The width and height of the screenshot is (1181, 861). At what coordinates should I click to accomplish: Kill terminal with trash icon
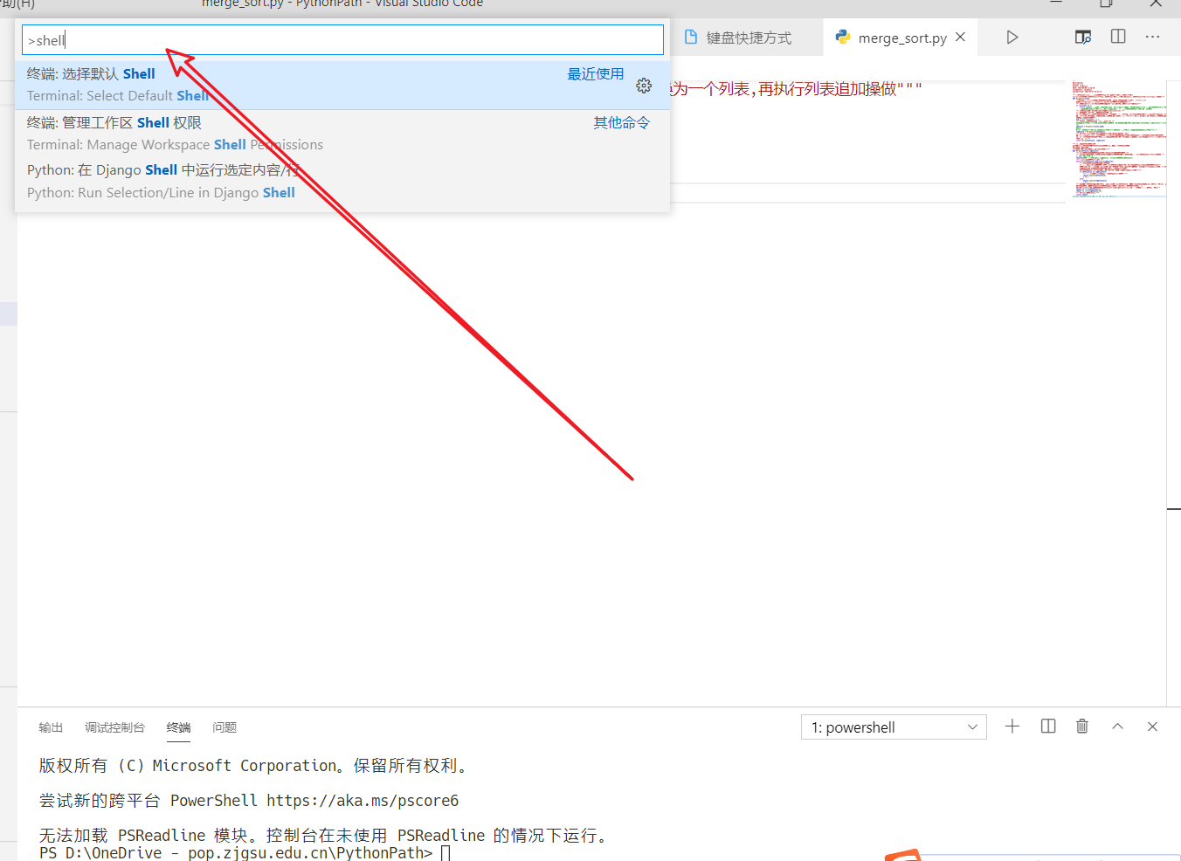pos(1082,727)
